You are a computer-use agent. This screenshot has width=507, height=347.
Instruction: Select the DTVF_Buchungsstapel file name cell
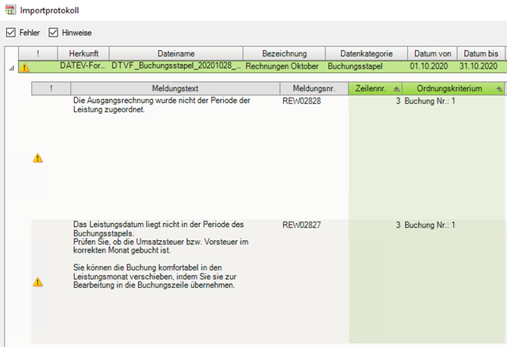[x=175, y=66]
